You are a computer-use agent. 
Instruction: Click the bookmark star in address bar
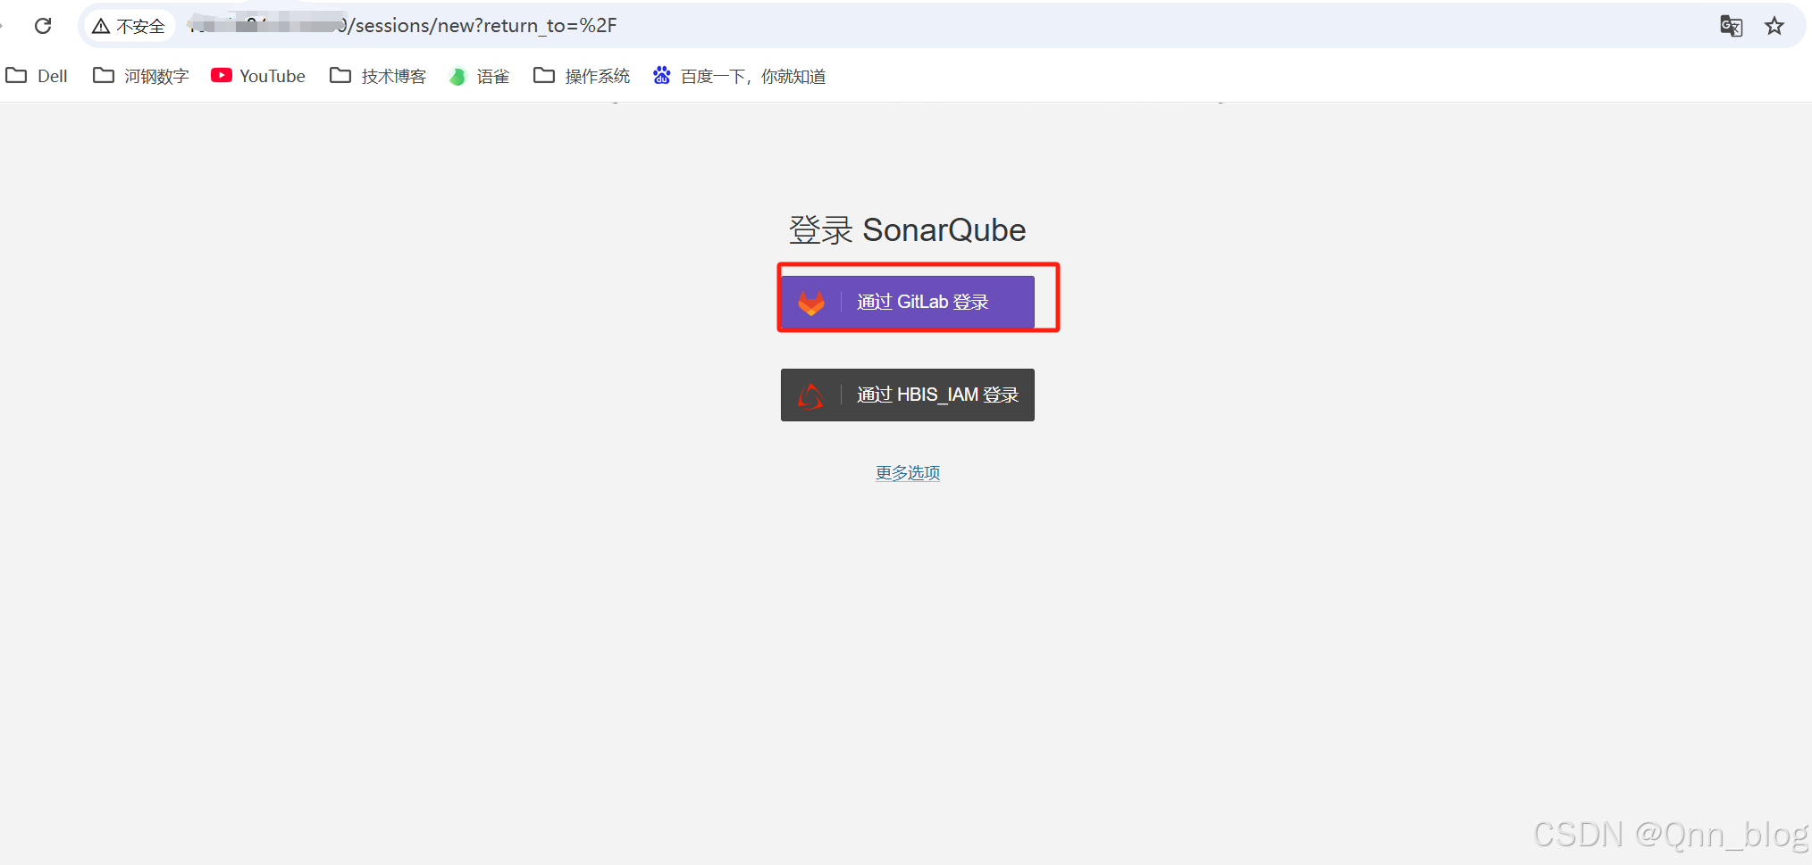[1774, 26]
